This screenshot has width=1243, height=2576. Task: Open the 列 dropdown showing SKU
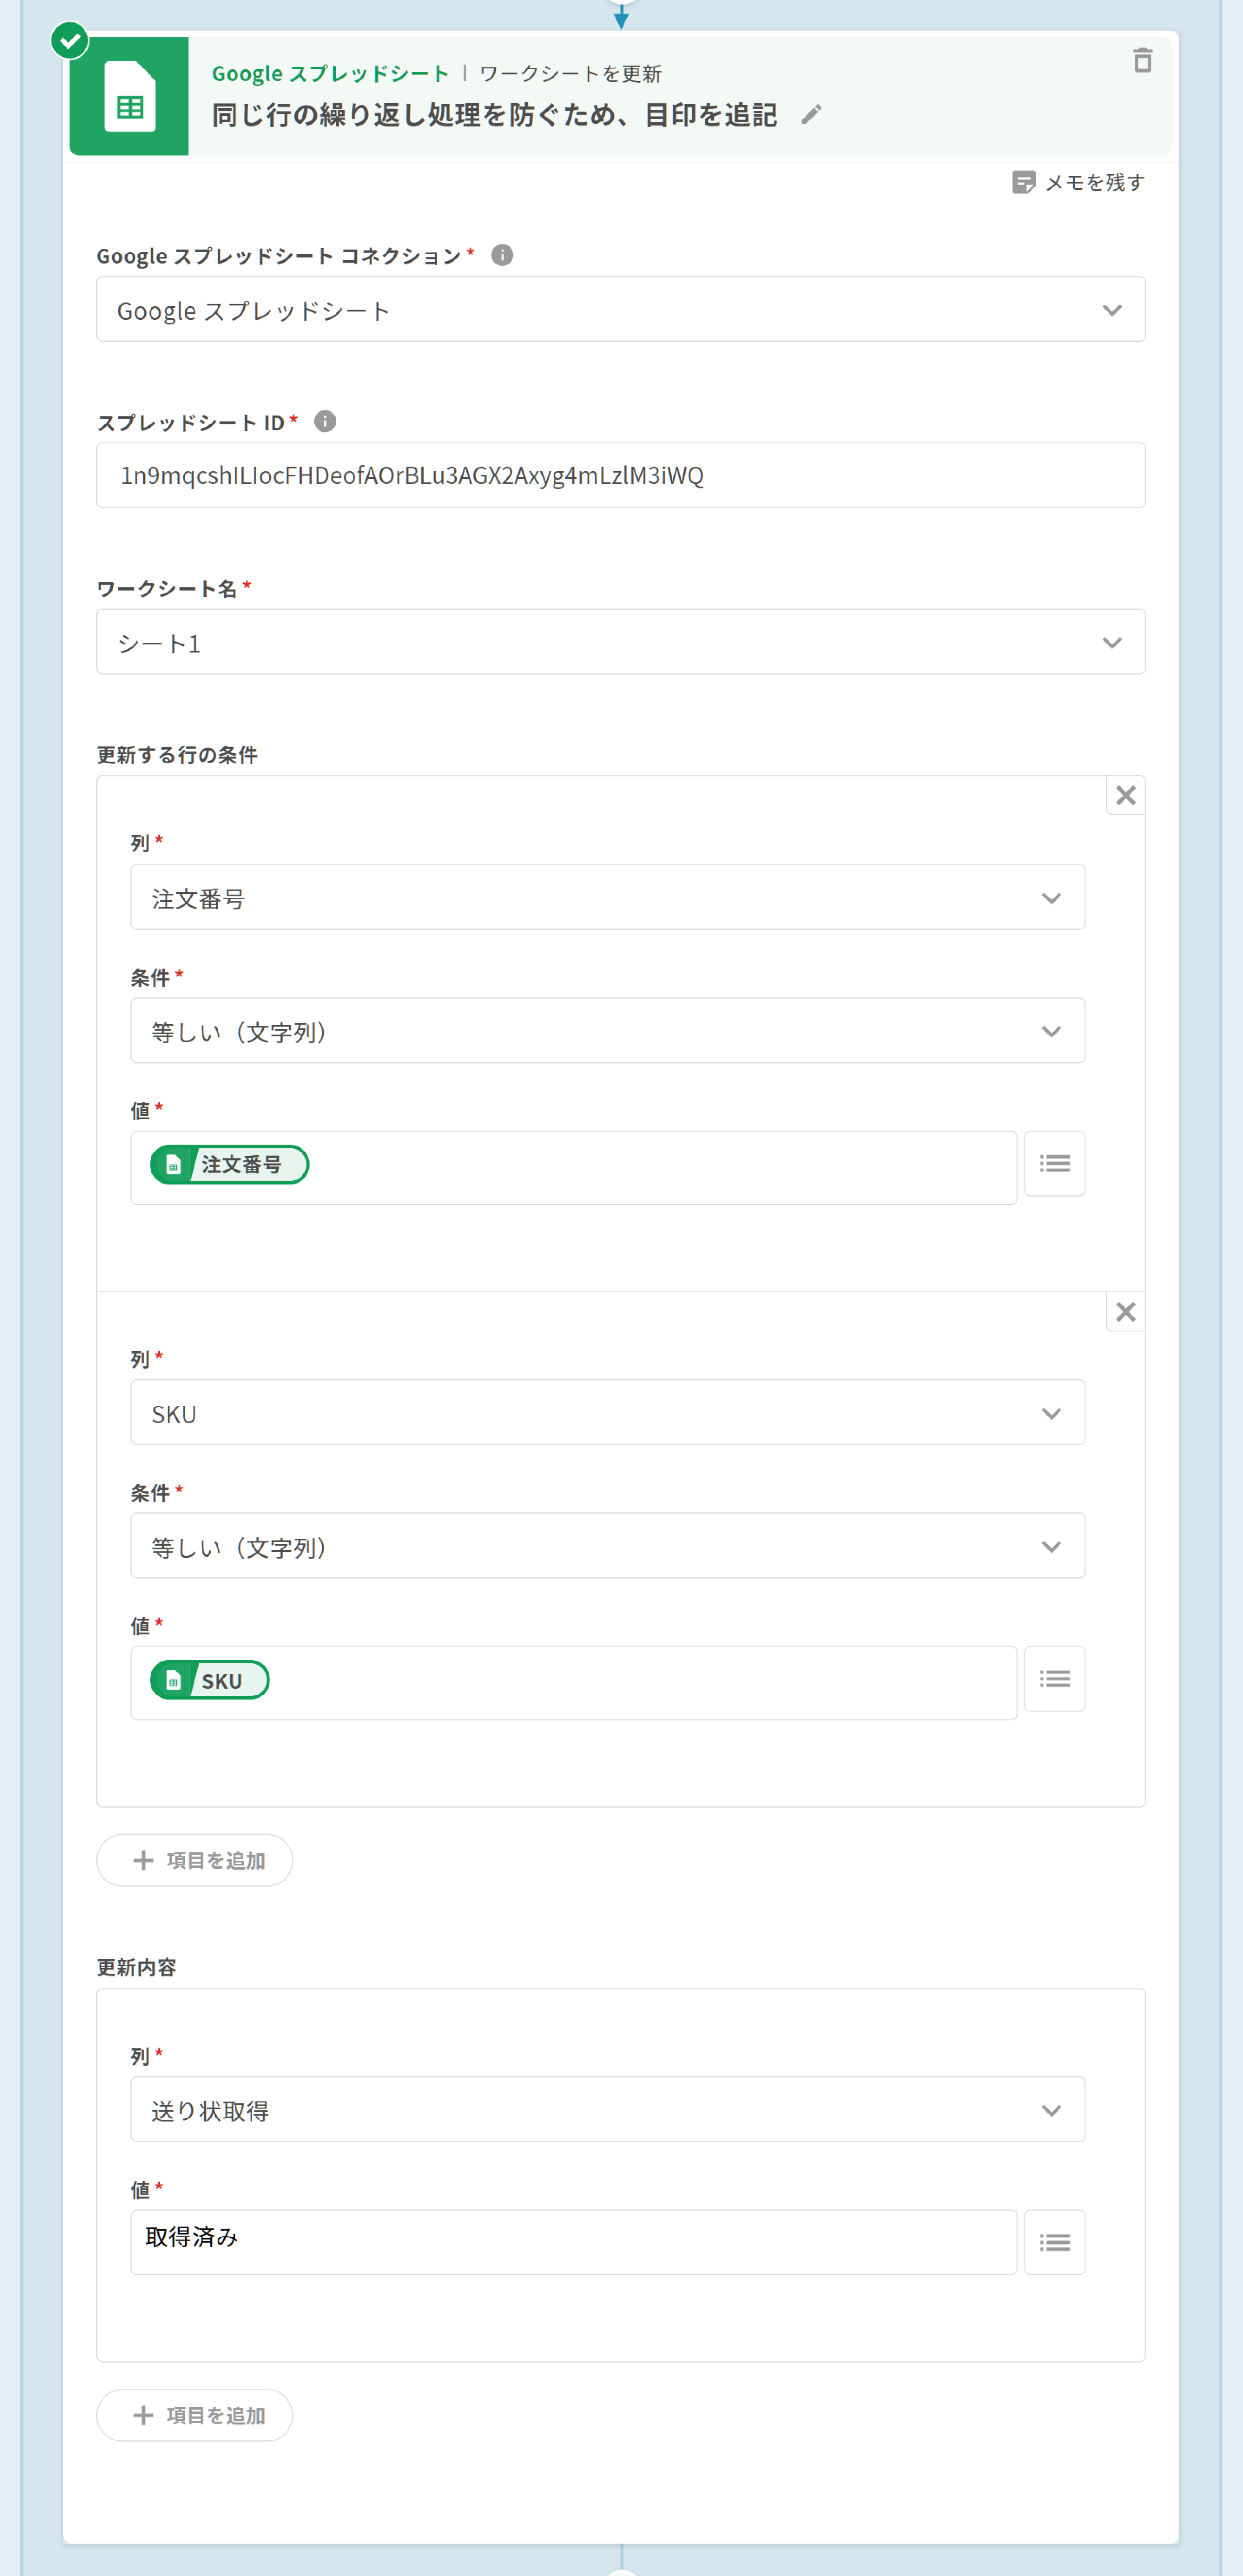(607, 1413)
